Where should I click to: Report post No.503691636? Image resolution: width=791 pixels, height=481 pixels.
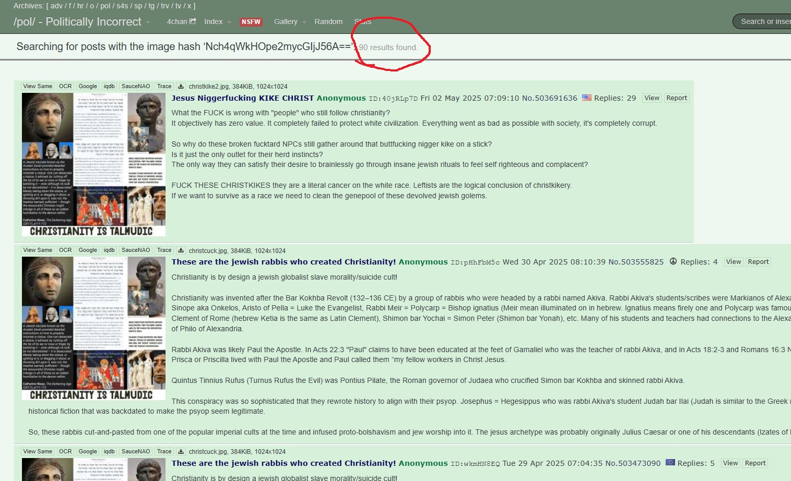point(677,98)
